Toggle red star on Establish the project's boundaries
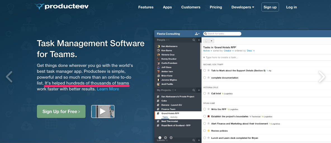 (x=209, y=116)
